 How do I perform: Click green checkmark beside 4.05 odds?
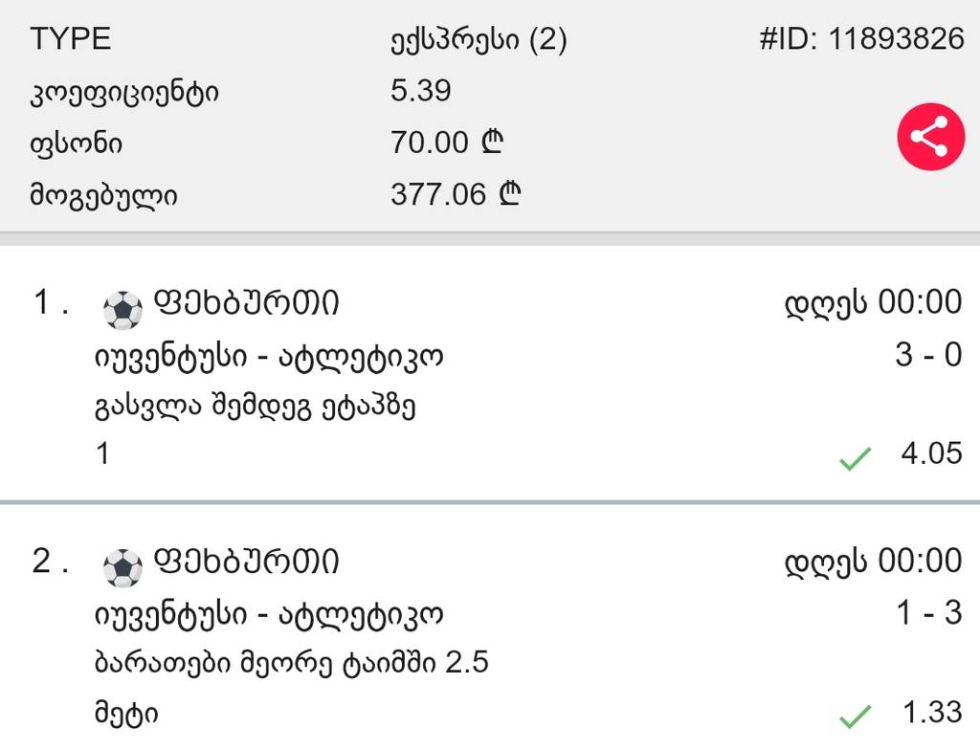click(x=854, y=460)
